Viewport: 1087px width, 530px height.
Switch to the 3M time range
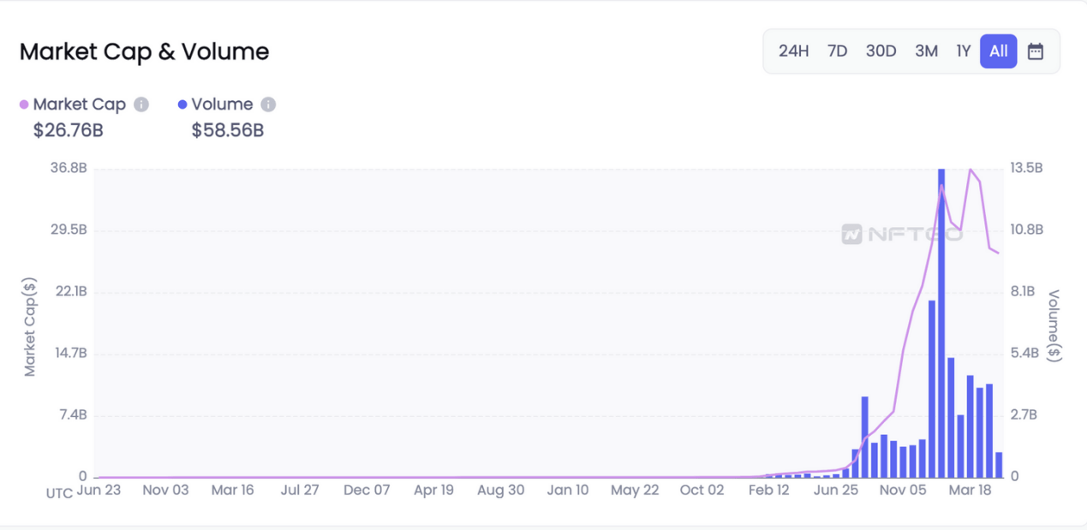point(926,51)
